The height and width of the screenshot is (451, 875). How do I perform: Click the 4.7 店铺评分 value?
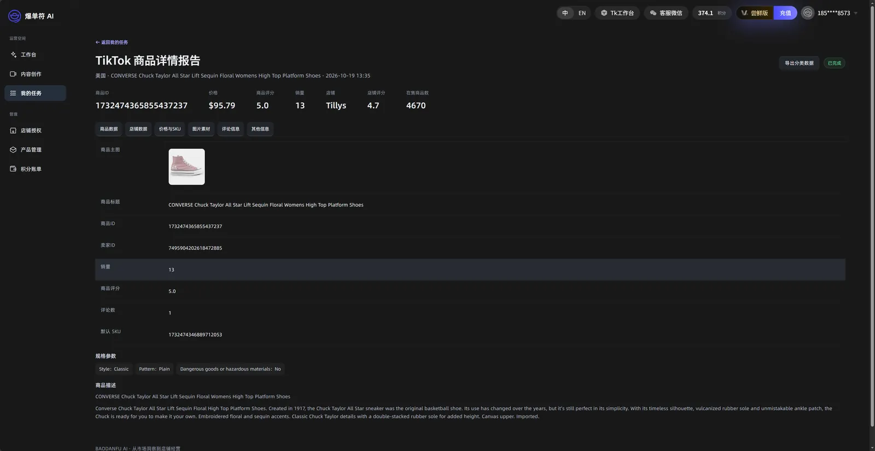coord(373,106)
